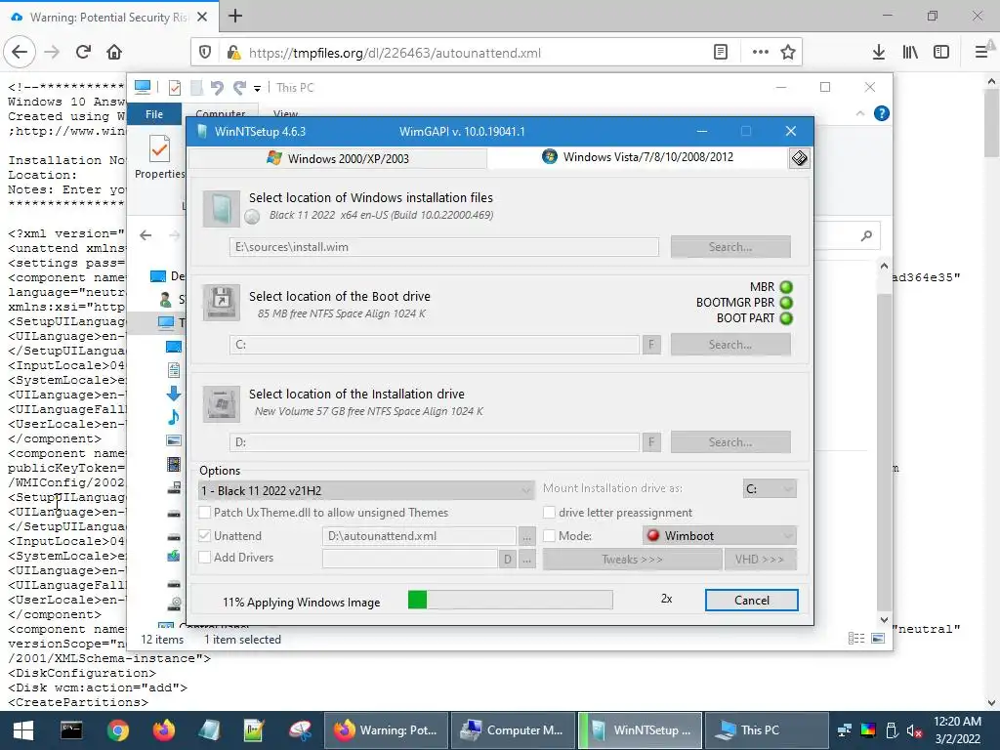Open the Wimboot mode dropdown
Image resolution: width=1000 pixels, height=750 pixels.
[x=720, y=536]
